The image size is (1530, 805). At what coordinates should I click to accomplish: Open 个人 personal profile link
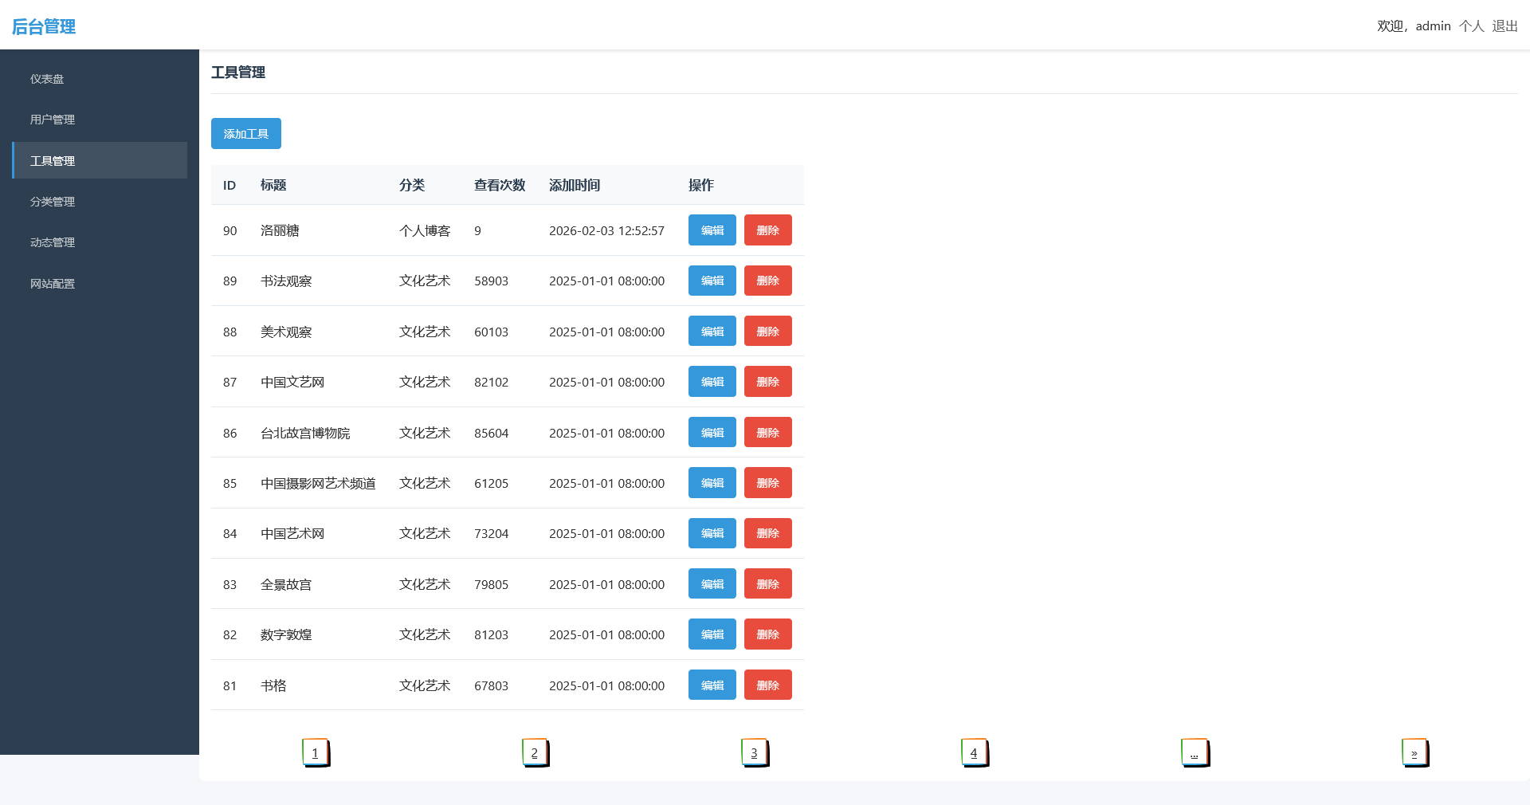pos(1471,26)
